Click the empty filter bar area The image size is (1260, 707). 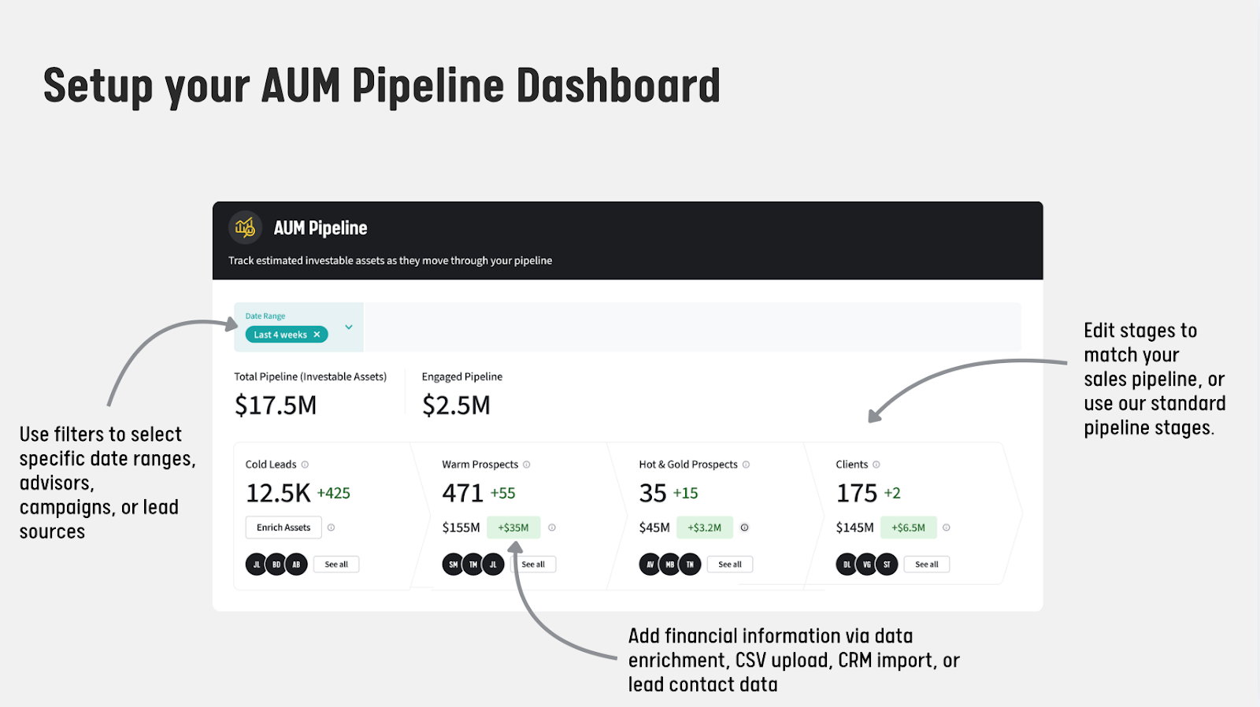pos(691,327)
